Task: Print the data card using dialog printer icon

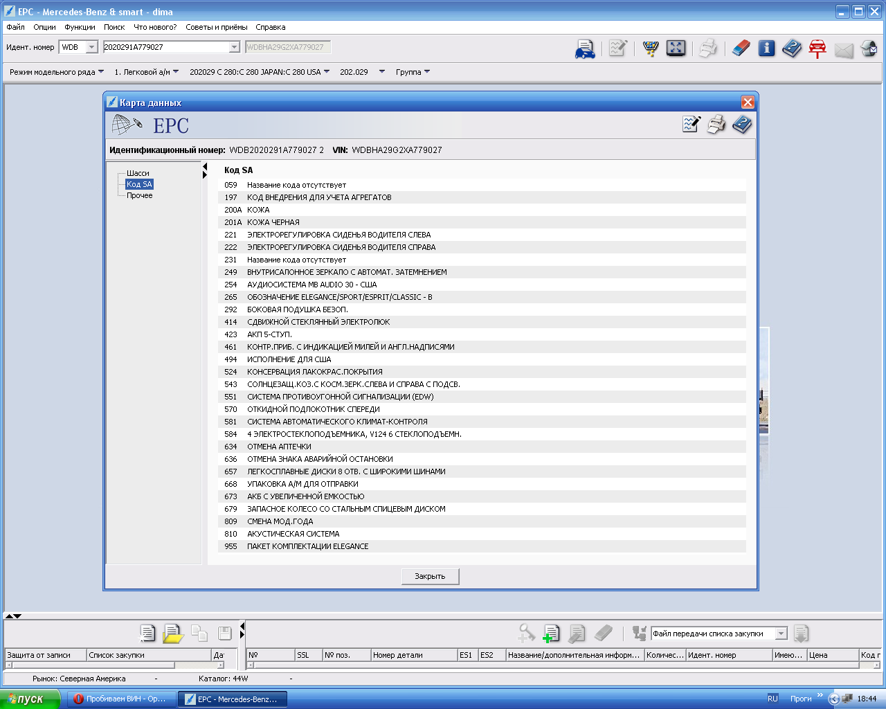Action: point(716,125)
